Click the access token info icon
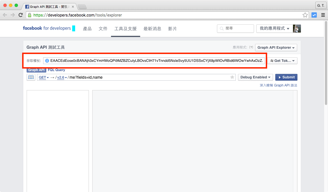328x192 pixels. [x=47, y=61]
